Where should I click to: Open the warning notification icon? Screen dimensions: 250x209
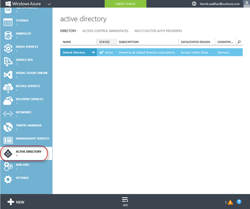point(230,202)
